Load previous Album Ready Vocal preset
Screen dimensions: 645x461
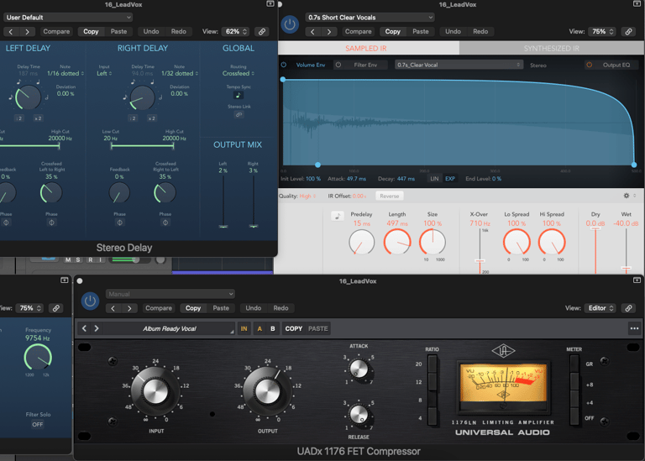[x=84, y=328]
